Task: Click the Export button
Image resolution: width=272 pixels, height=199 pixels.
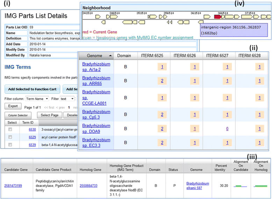Action: click(13, 106)
